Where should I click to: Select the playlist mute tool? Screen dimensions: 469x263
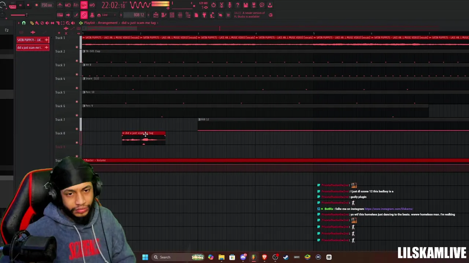click(47, 23)
